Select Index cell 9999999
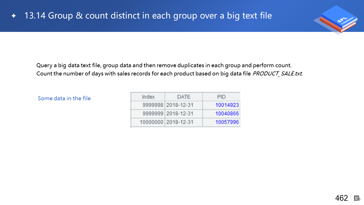 click(x=153, y=114)
